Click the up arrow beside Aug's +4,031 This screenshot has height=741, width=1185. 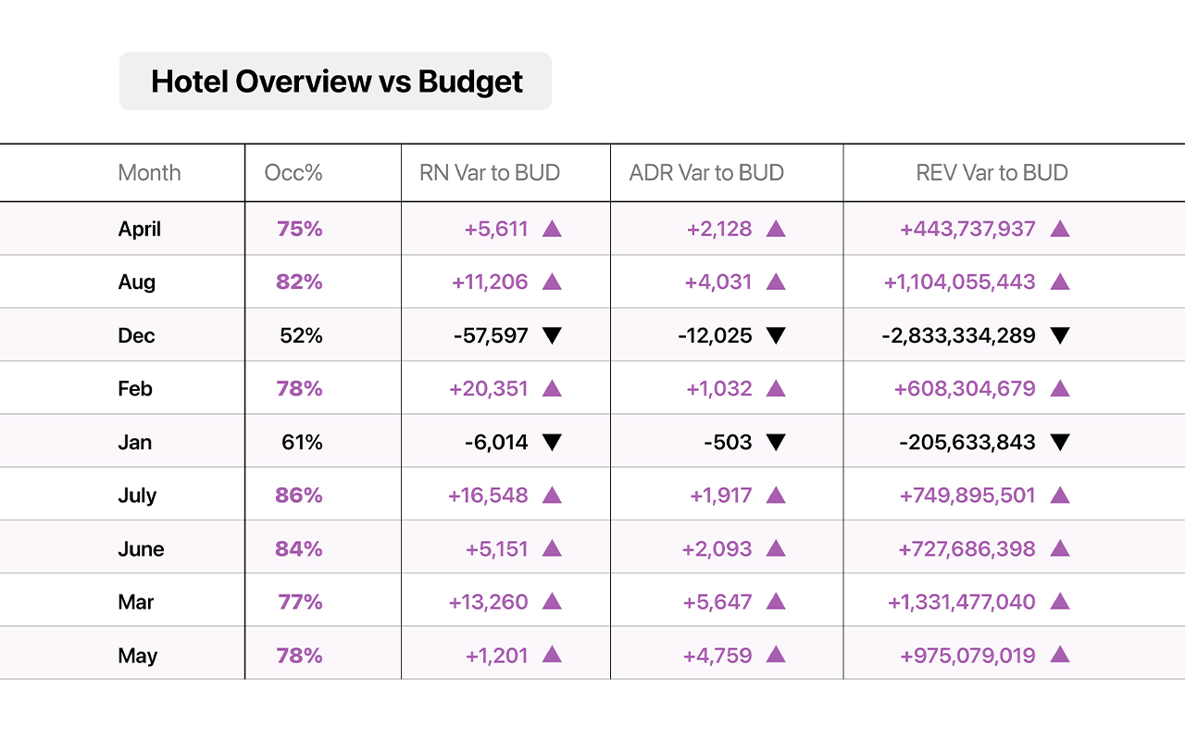point(776,282)
